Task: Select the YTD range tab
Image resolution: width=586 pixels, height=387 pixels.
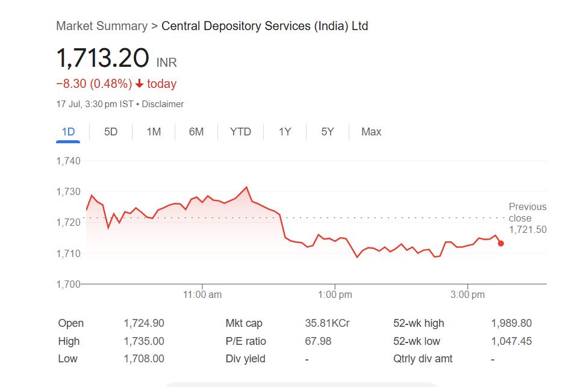Action: coord(240,132)
